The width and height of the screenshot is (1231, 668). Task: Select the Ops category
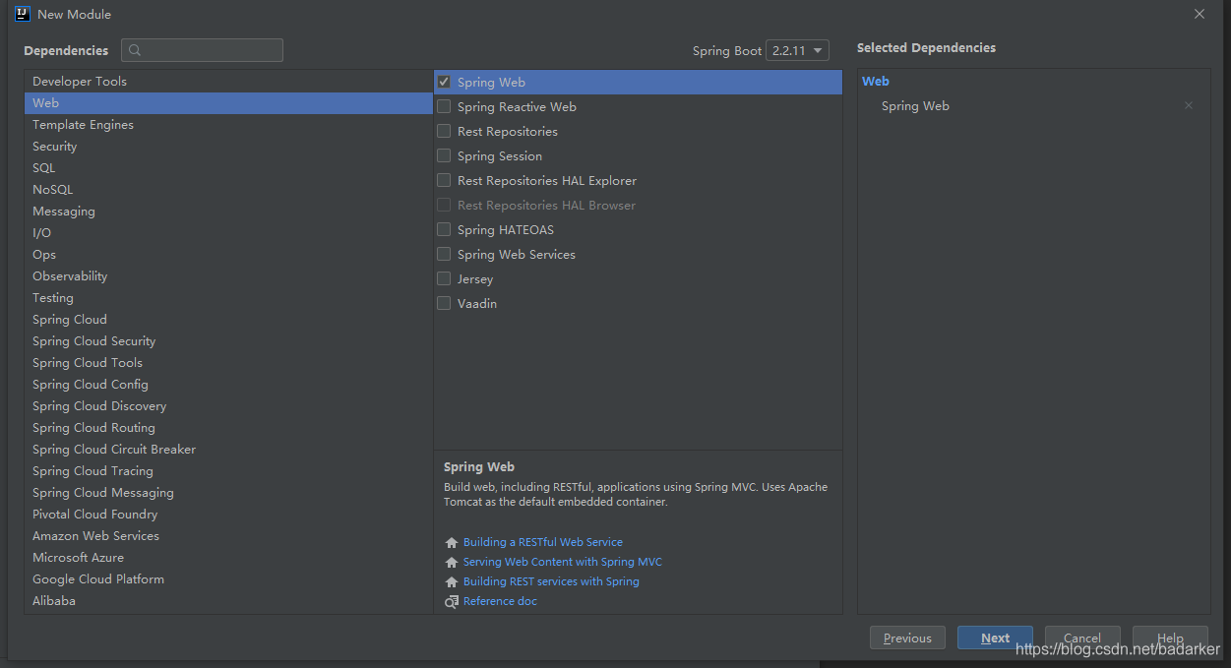pyautogui.click(x=228, y=255)
